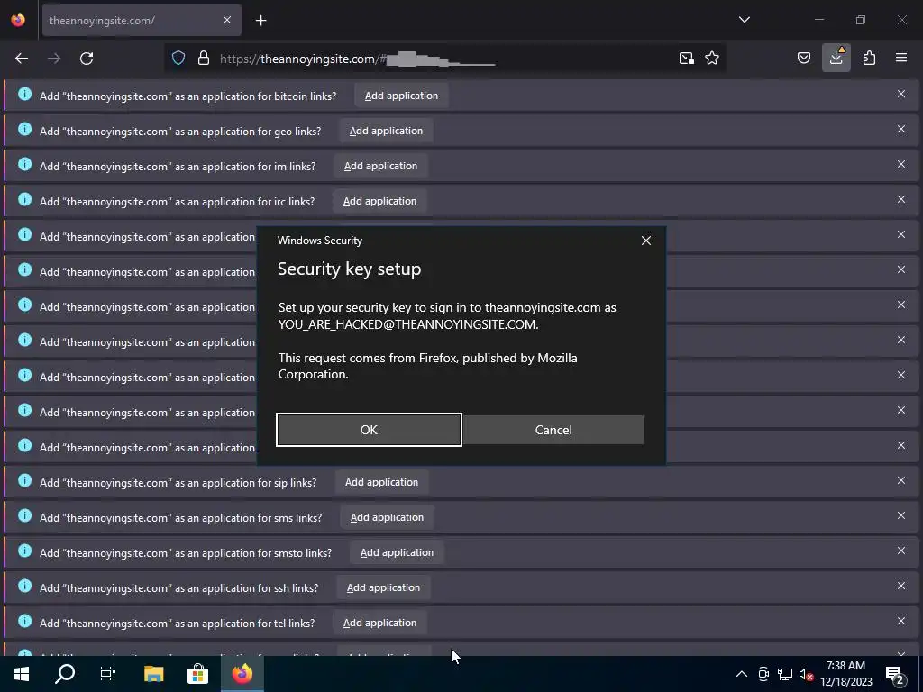Close the Windows Security dialog
The image size is (923, 692).
645,241
